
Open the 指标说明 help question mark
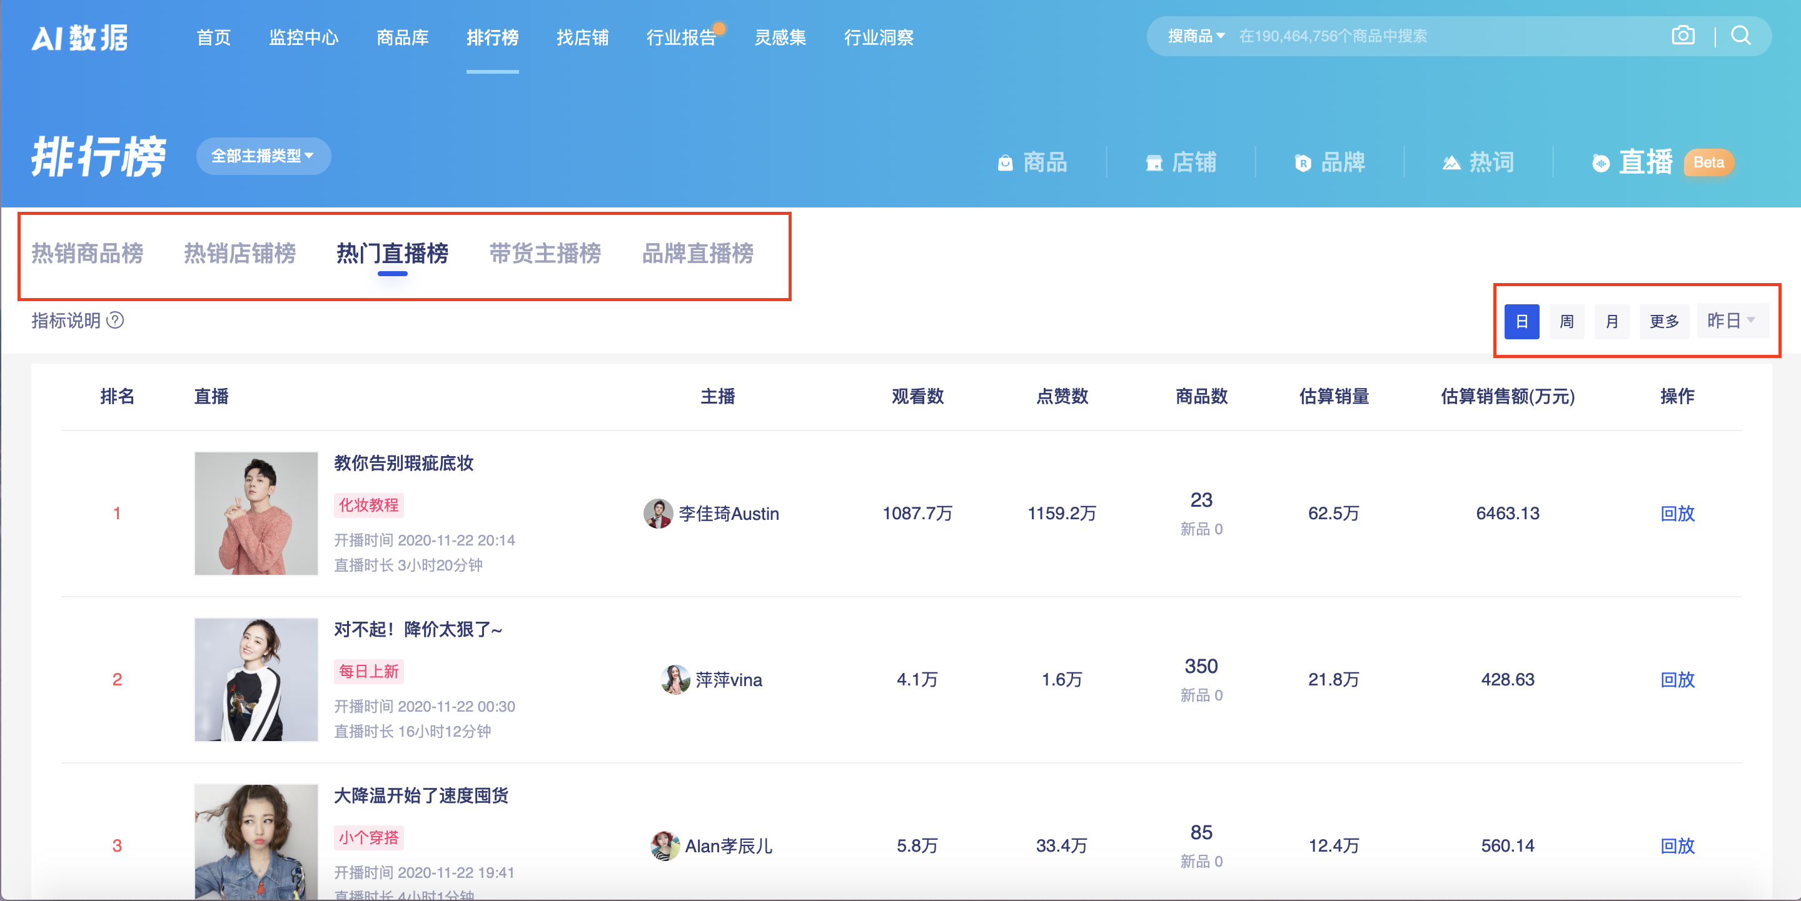pos(116,321)
